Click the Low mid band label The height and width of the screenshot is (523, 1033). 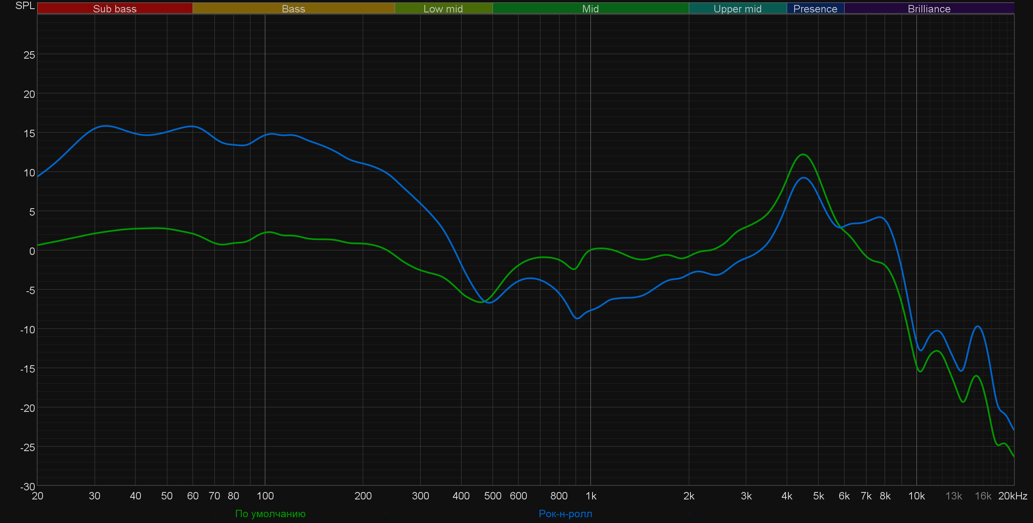coord(443,9)
